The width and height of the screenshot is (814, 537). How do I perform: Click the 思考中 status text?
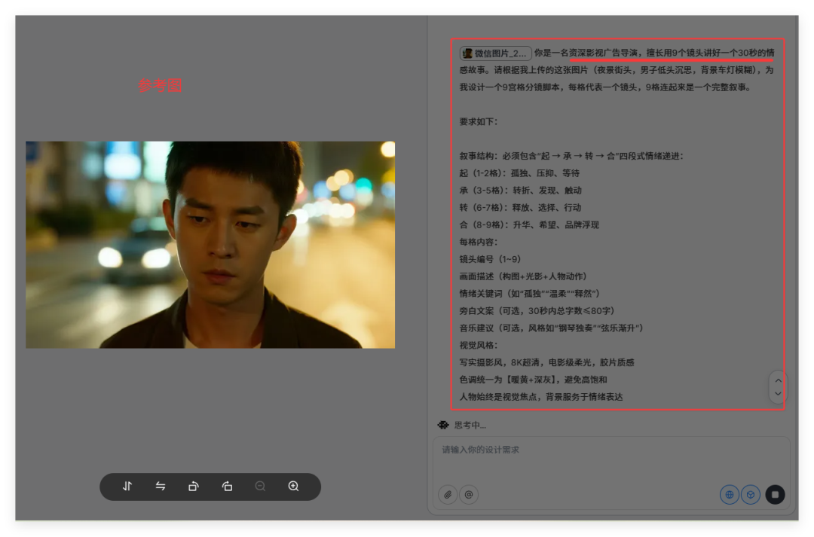466,425
